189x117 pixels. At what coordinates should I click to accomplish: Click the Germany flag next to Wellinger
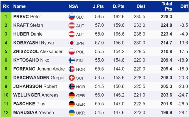pyautogui.click(x=72, y=95)
